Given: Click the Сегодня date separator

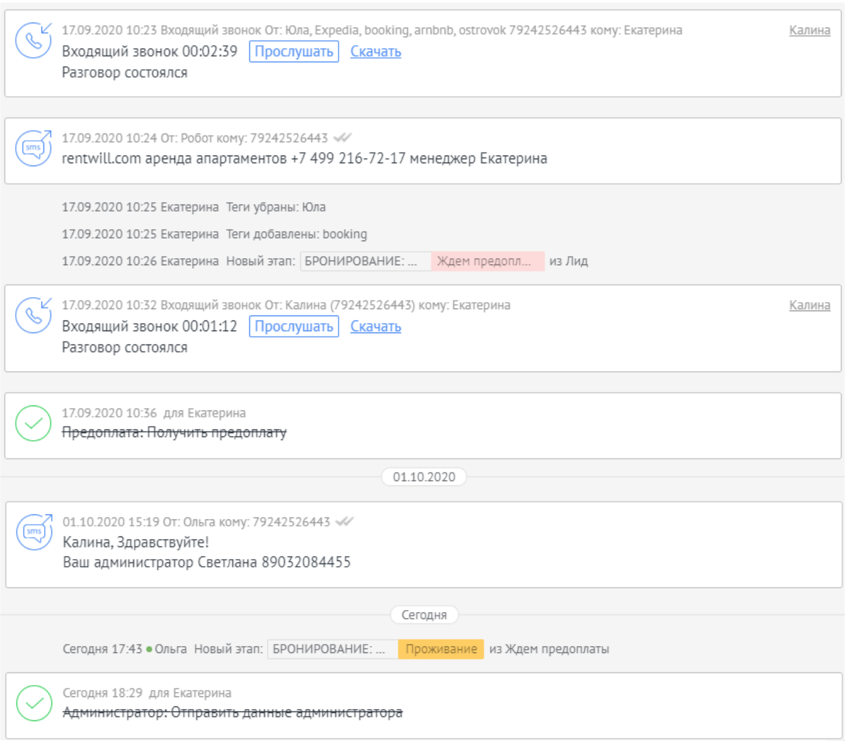Looking at the screenshot, I should point(424,615).
